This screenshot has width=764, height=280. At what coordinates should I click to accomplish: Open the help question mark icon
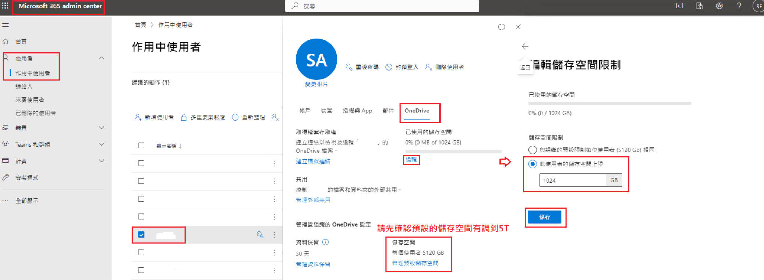click(739, 6)
